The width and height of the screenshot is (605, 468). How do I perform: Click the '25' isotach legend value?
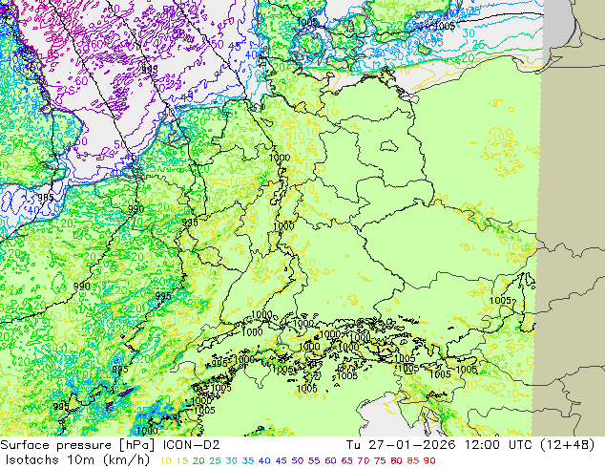[215, 460]
